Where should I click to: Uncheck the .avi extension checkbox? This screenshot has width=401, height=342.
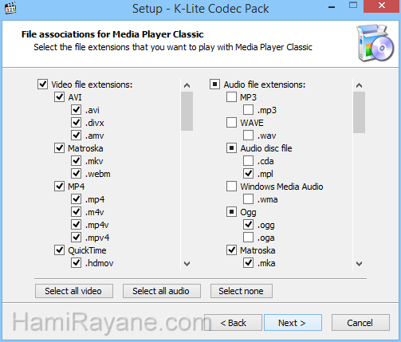pos(77,109)
